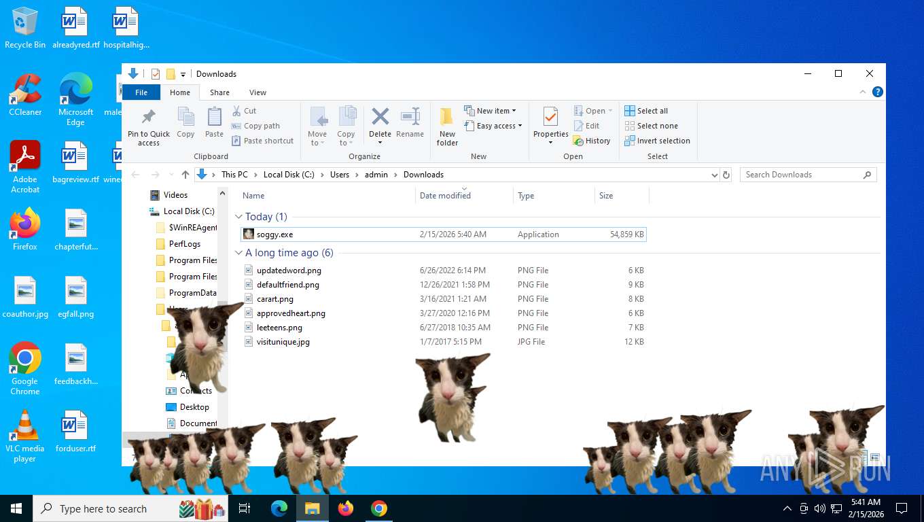The width and height of the screenshot is (924, 522).
Task: Expand address bar history dropdown
Action: [714, 175]
